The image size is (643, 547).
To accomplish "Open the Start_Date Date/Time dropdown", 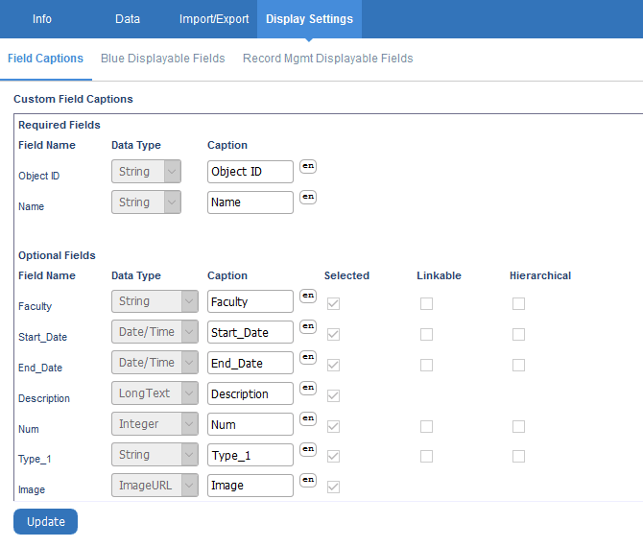I will pos(155,332).
